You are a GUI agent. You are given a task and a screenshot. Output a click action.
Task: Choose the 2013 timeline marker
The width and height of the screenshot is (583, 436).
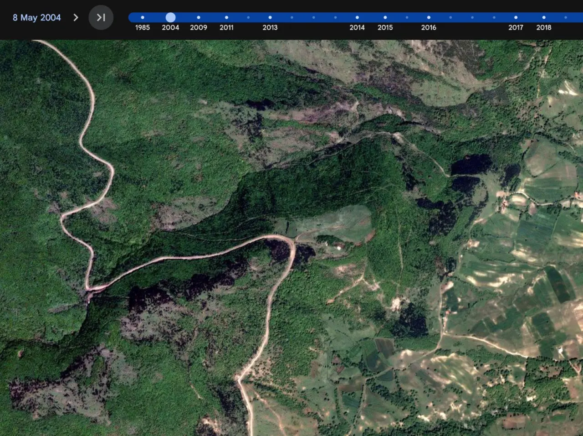270,17
